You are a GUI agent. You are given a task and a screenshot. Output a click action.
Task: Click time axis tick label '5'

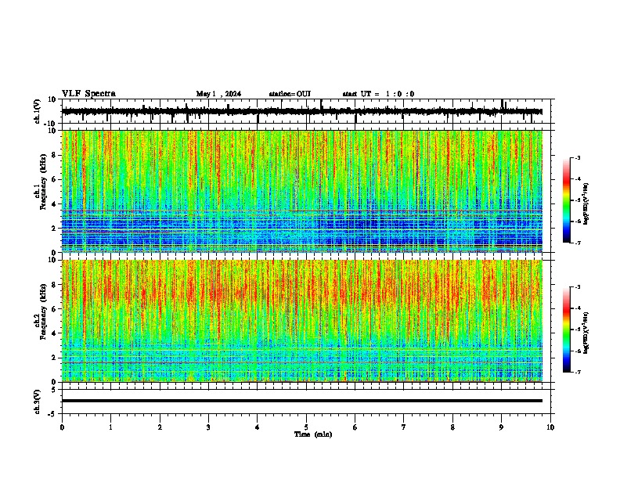306,427
